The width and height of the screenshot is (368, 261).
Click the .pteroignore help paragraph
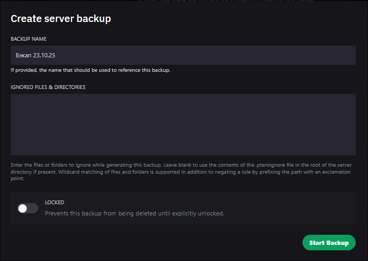click(x=183, y=173)
